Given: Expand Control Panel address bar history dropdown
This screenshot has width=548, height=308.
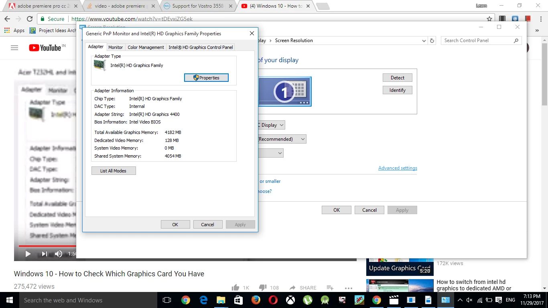Looking at the screenshot, I should [x=424, y=41].
